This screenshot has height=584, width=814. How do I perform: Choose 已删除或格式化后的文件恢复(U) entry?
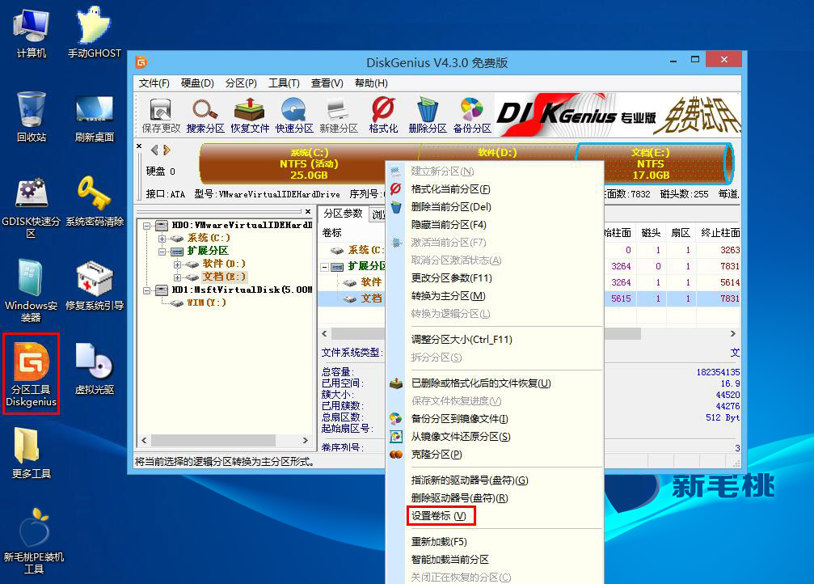[494, 383]
